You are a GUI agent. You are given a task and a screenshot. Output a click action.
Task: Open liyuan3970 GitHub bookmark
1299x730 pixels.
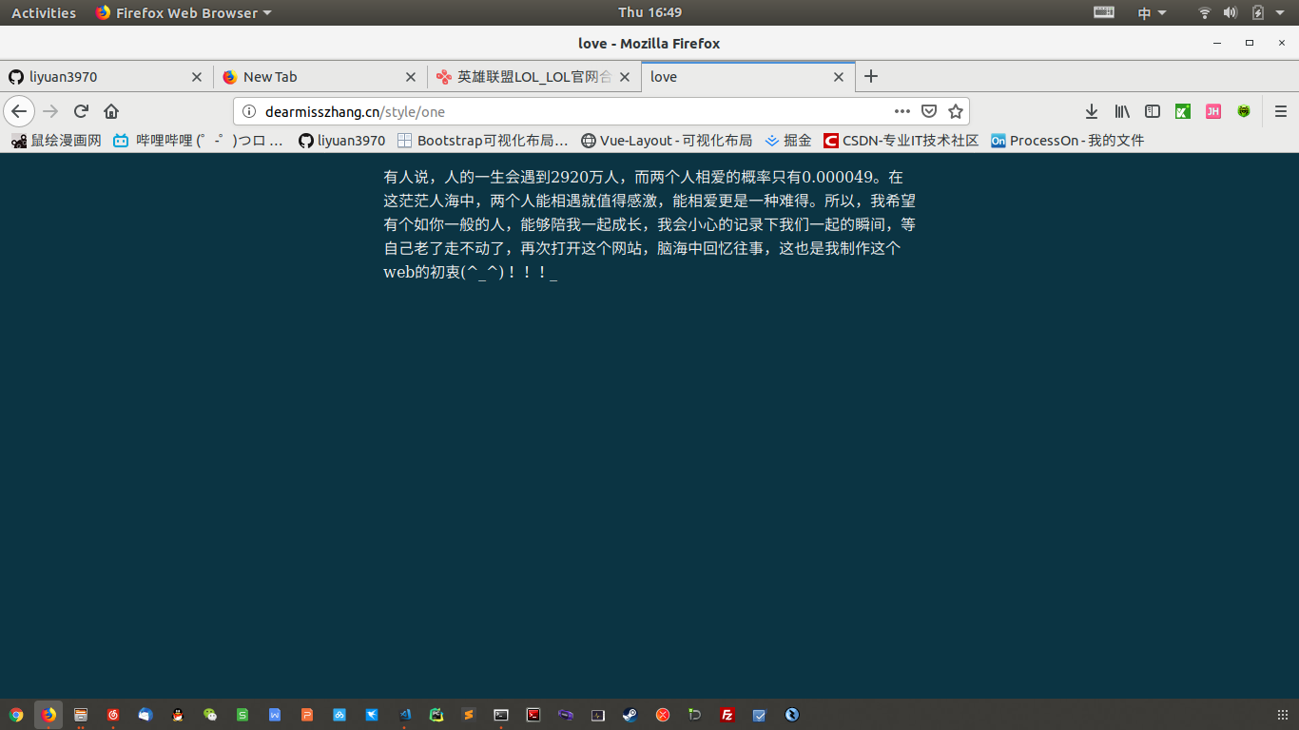[x=341, y=141]
